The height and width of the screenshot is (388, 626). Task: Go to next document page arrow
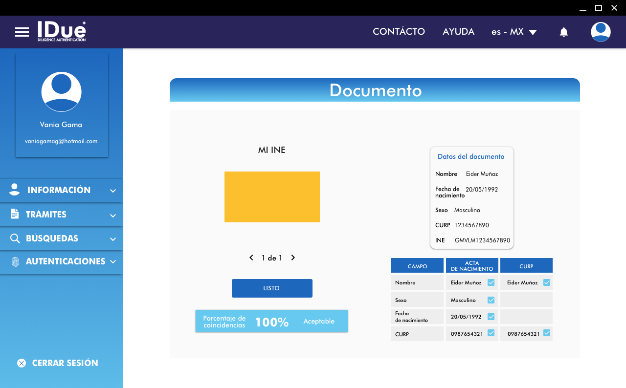point(293,258)
